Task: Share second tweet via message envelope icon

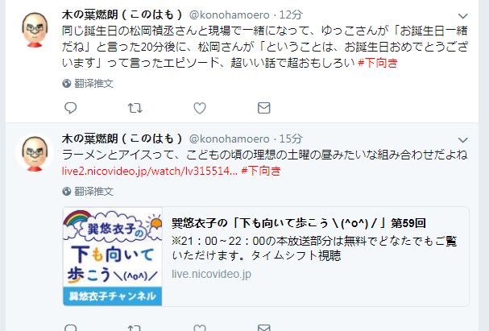Action: (264, 328)
